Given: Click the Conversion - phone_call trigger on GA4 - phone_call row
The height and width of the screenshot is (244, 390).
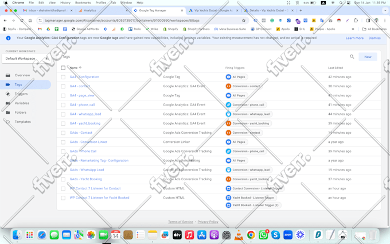Looking at the screenshot, I should click(245, 105).
